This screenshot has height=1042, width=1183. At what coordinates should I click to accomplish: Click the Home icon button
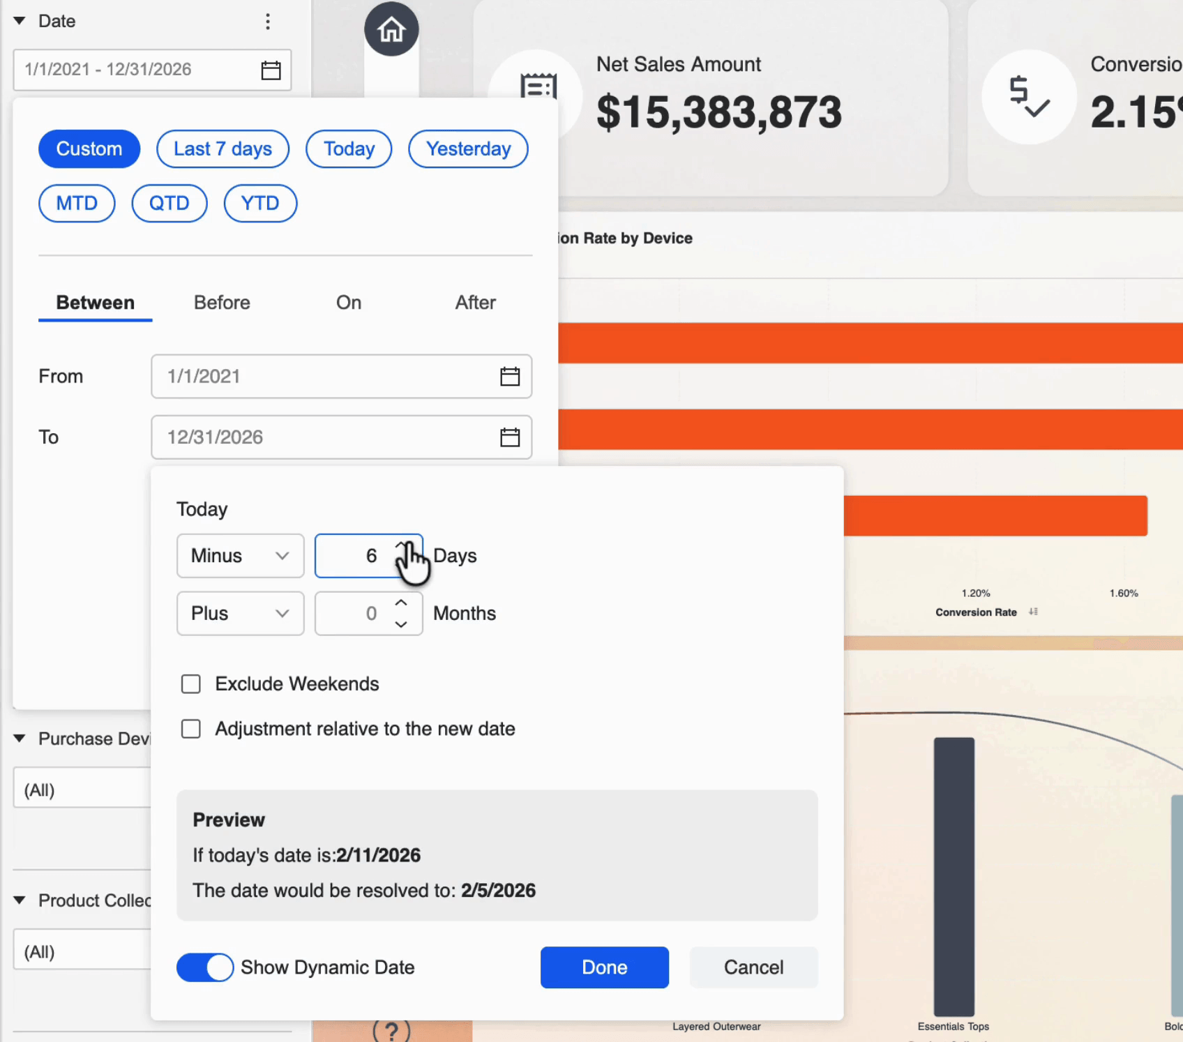click(391, 29)
